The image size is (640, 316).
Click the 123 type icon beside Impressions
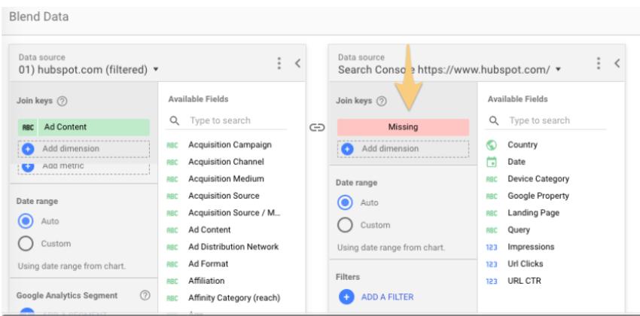pos(492,248)
